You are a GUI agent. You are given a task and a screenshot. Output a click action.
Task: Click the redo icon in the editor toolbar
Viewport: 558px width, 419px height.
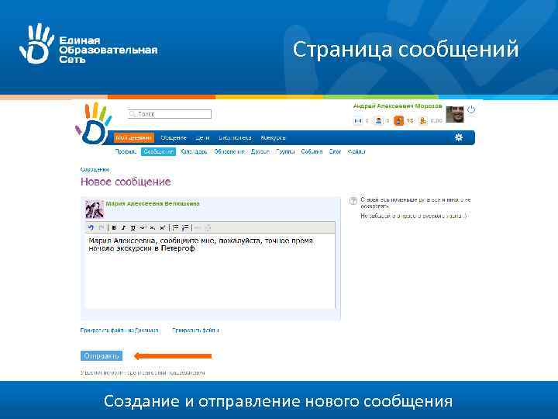point(101,227)
